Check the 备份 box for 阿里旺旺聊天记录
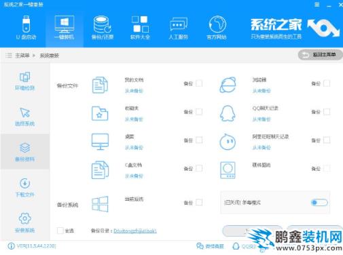 click(x=327, y=140)
